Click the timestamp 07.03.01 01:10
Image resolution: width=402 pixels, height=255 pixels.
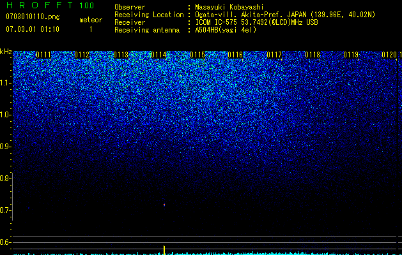click(x=33, y=29)
